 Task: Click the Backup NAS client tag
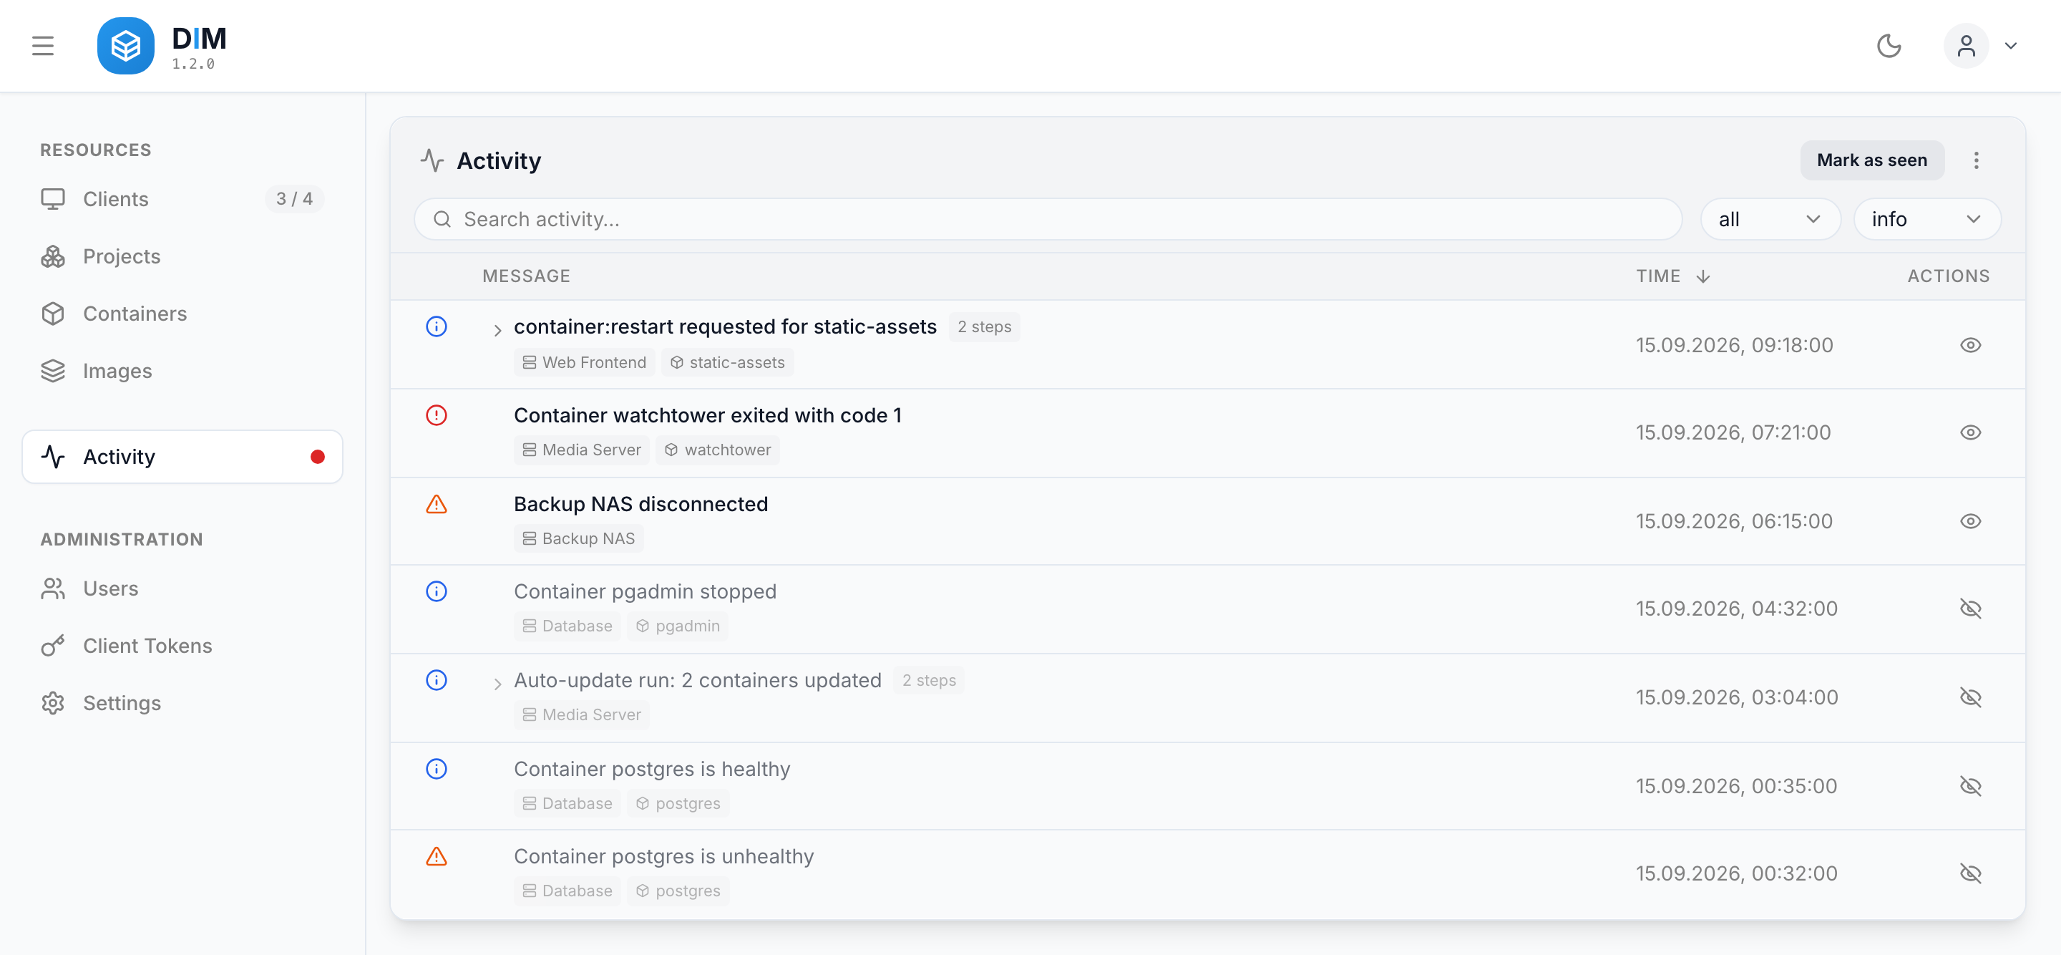tap(578, 539)
